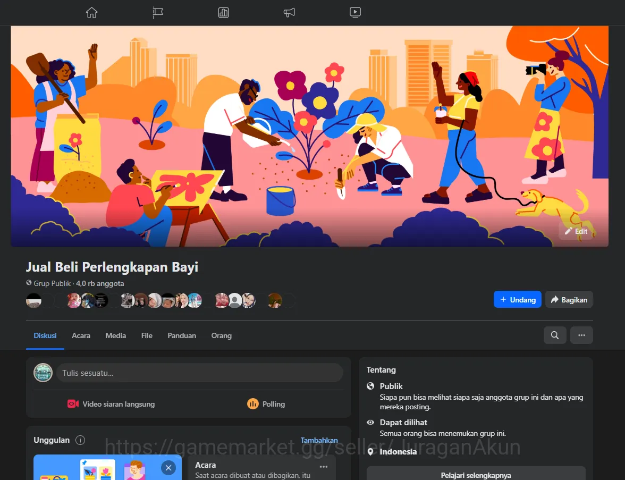The image size is (625, 480).
Task: Open the Acara tab
Action: 81,336
